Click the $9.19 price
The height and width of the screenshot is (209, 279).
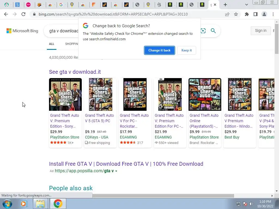[x=90, y=132]
